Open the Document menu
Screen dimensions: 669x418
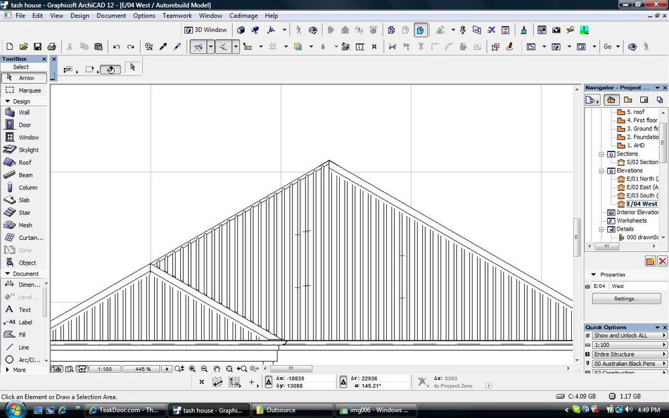point(111,15)
